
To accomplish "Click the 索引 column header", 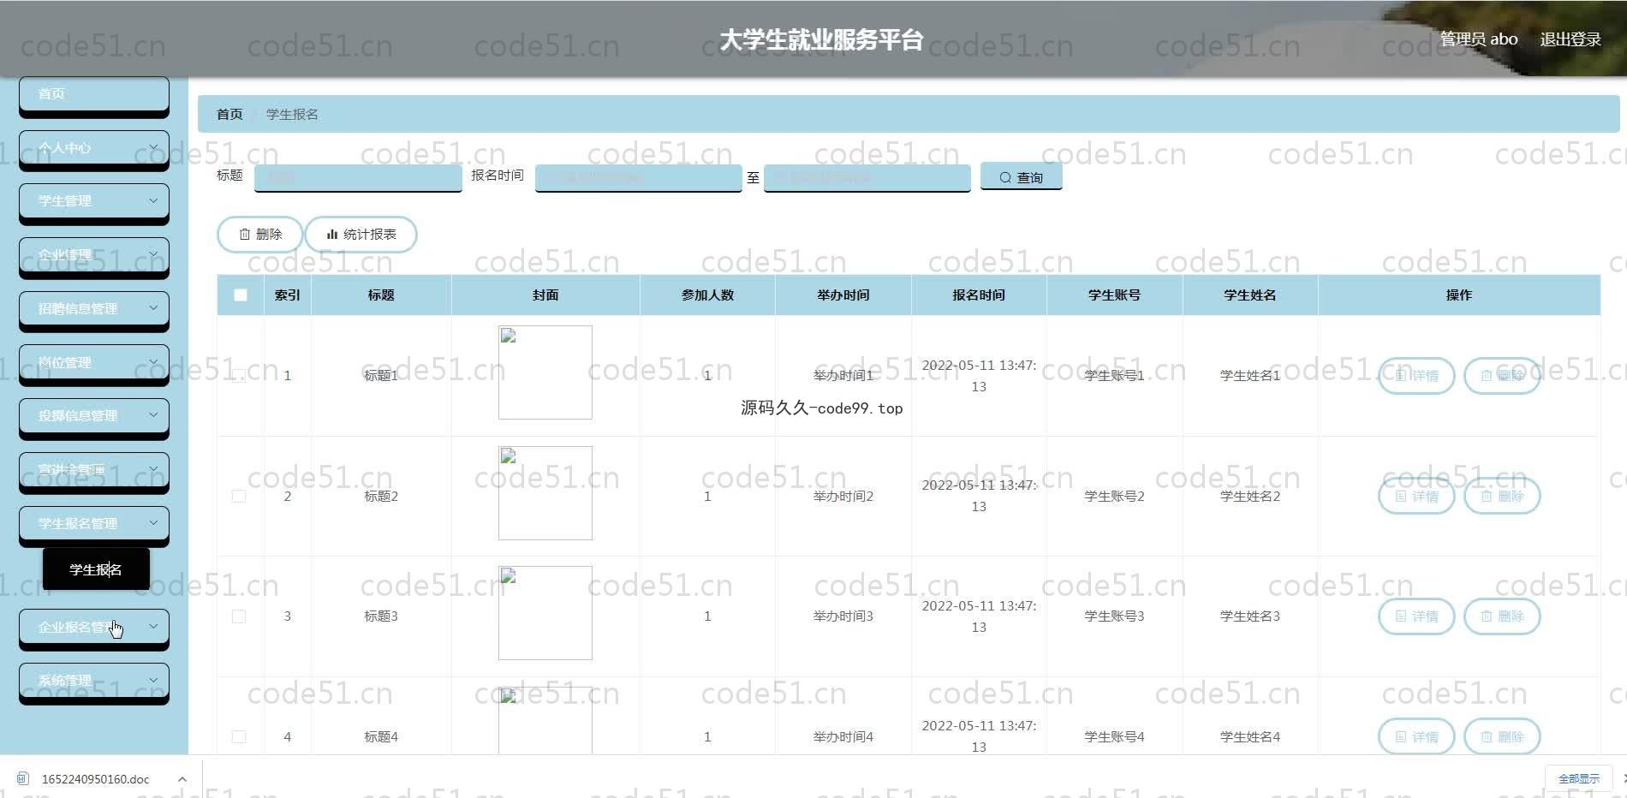I will (x=287, y=295).
